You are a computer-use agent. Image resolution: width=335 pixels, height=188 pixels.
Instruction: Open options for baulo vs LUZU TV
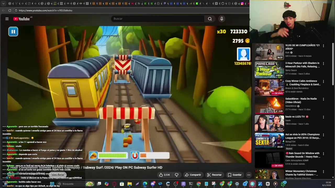323,117
